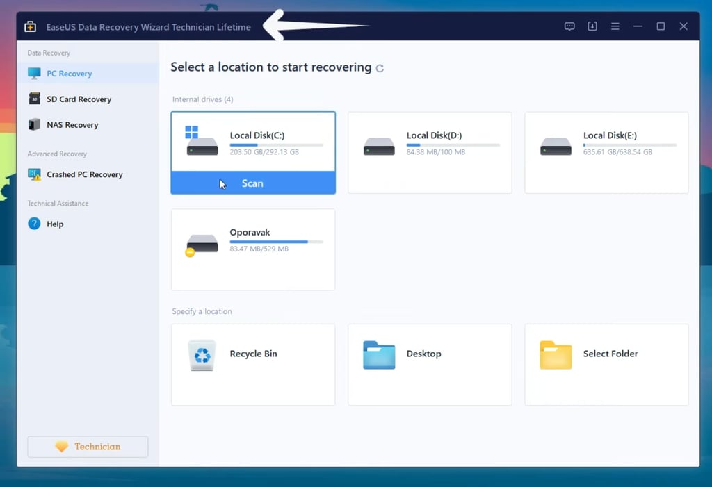Click the Crashed PC Recovery warning icon

34,174
